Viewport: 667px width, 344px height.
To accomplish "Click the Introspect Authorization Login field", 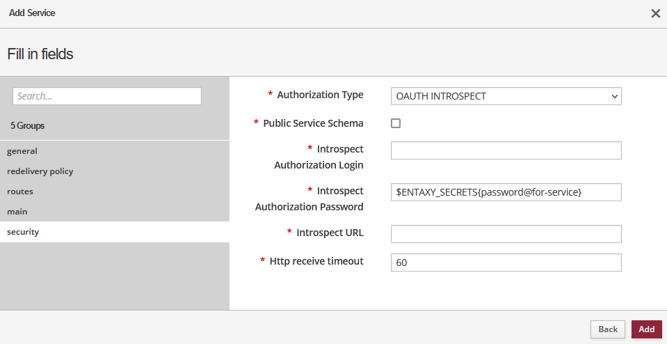I will point(506,150).
